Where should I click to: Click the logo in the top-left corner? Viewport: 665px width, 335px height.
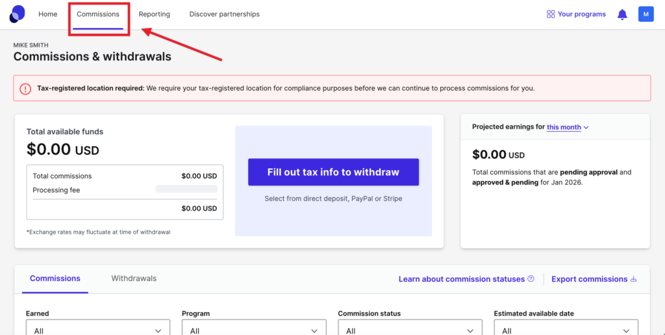click(x=18, y=14)
